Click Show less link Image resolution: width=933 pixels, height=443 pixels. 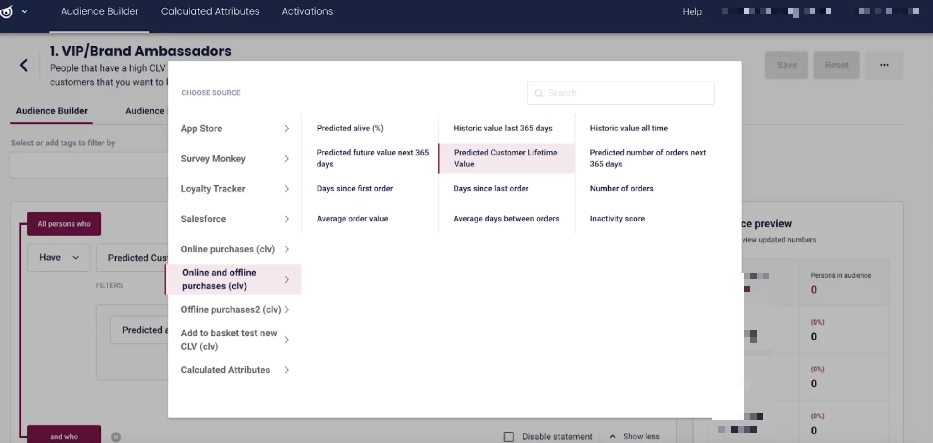[641, 437]
